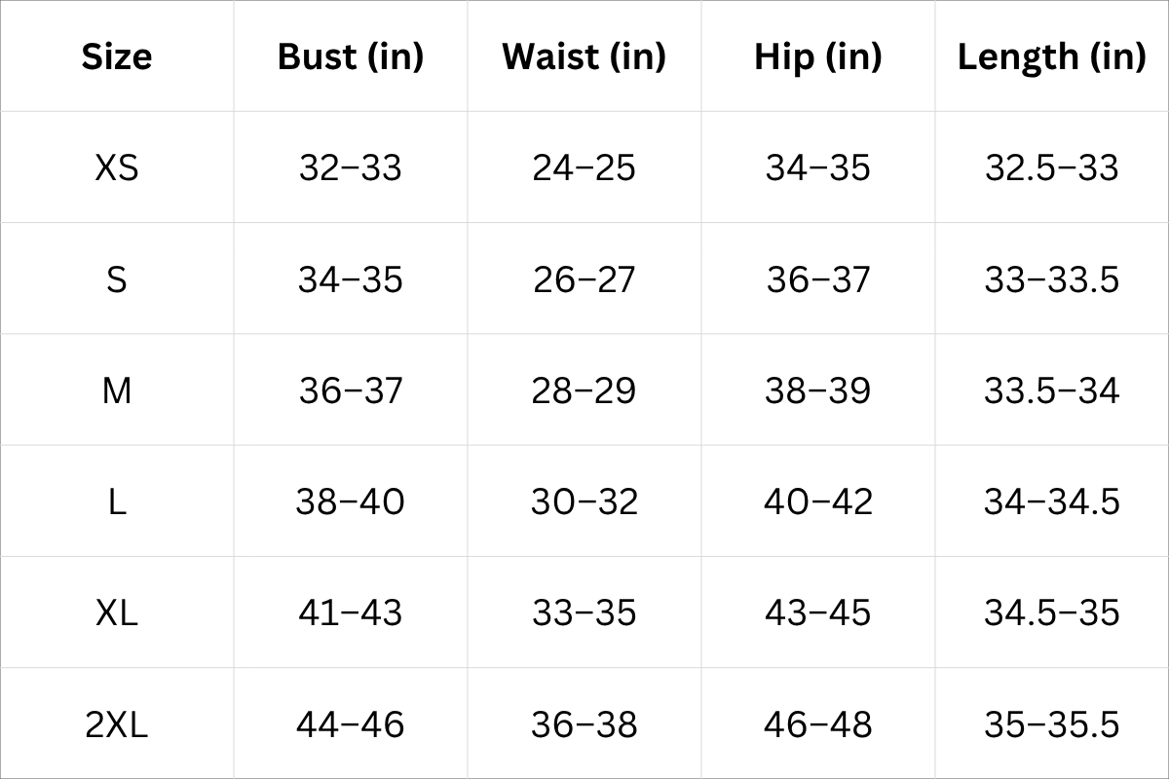
Task: Select the XS size row label
Action: [117, 167]
